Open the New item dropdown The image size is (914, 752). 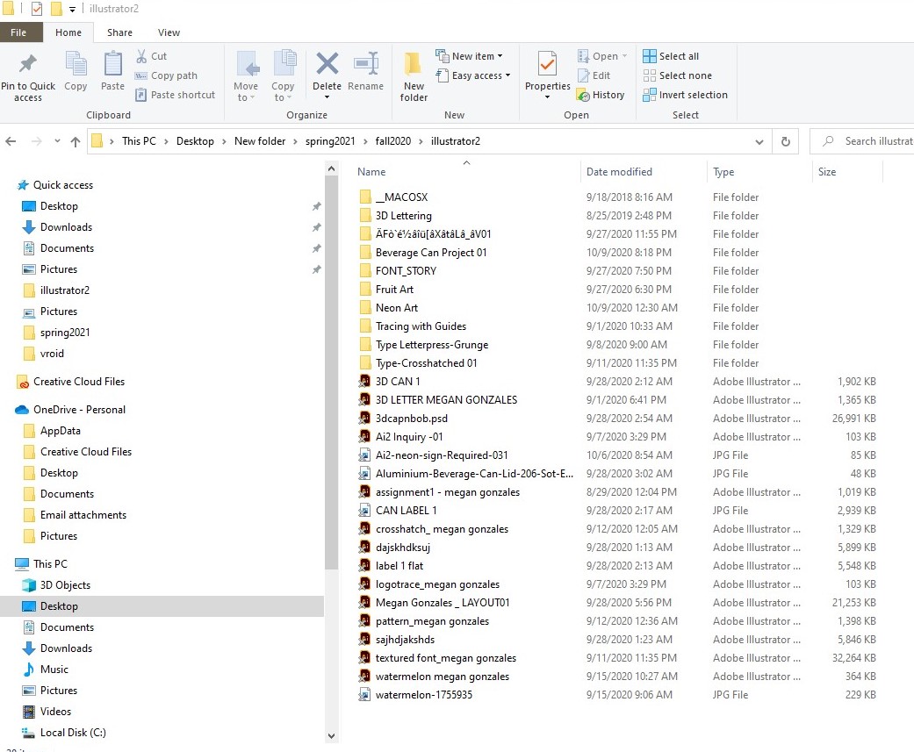[x=471, y=55]
